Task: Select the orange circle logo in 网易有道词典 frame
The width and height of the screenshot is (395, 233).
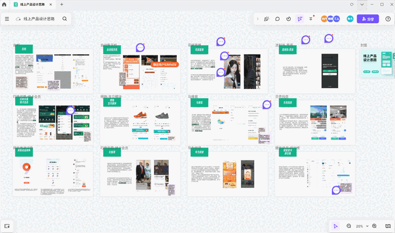Action: (26, 167)
